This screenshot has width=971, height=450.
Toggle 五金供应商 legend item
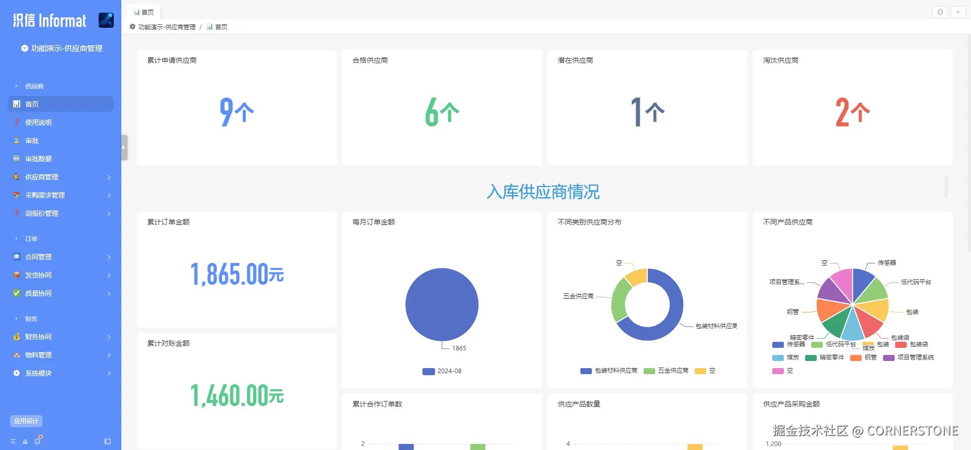click(666, 371)
